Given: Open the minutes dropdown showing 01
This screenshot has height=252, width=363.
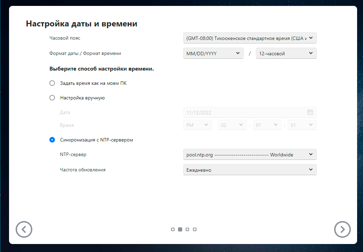Looking at the screenshot, I should [267, 125].
